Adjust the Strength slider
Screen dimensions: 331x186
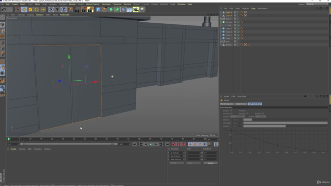[x=285, y=123]
